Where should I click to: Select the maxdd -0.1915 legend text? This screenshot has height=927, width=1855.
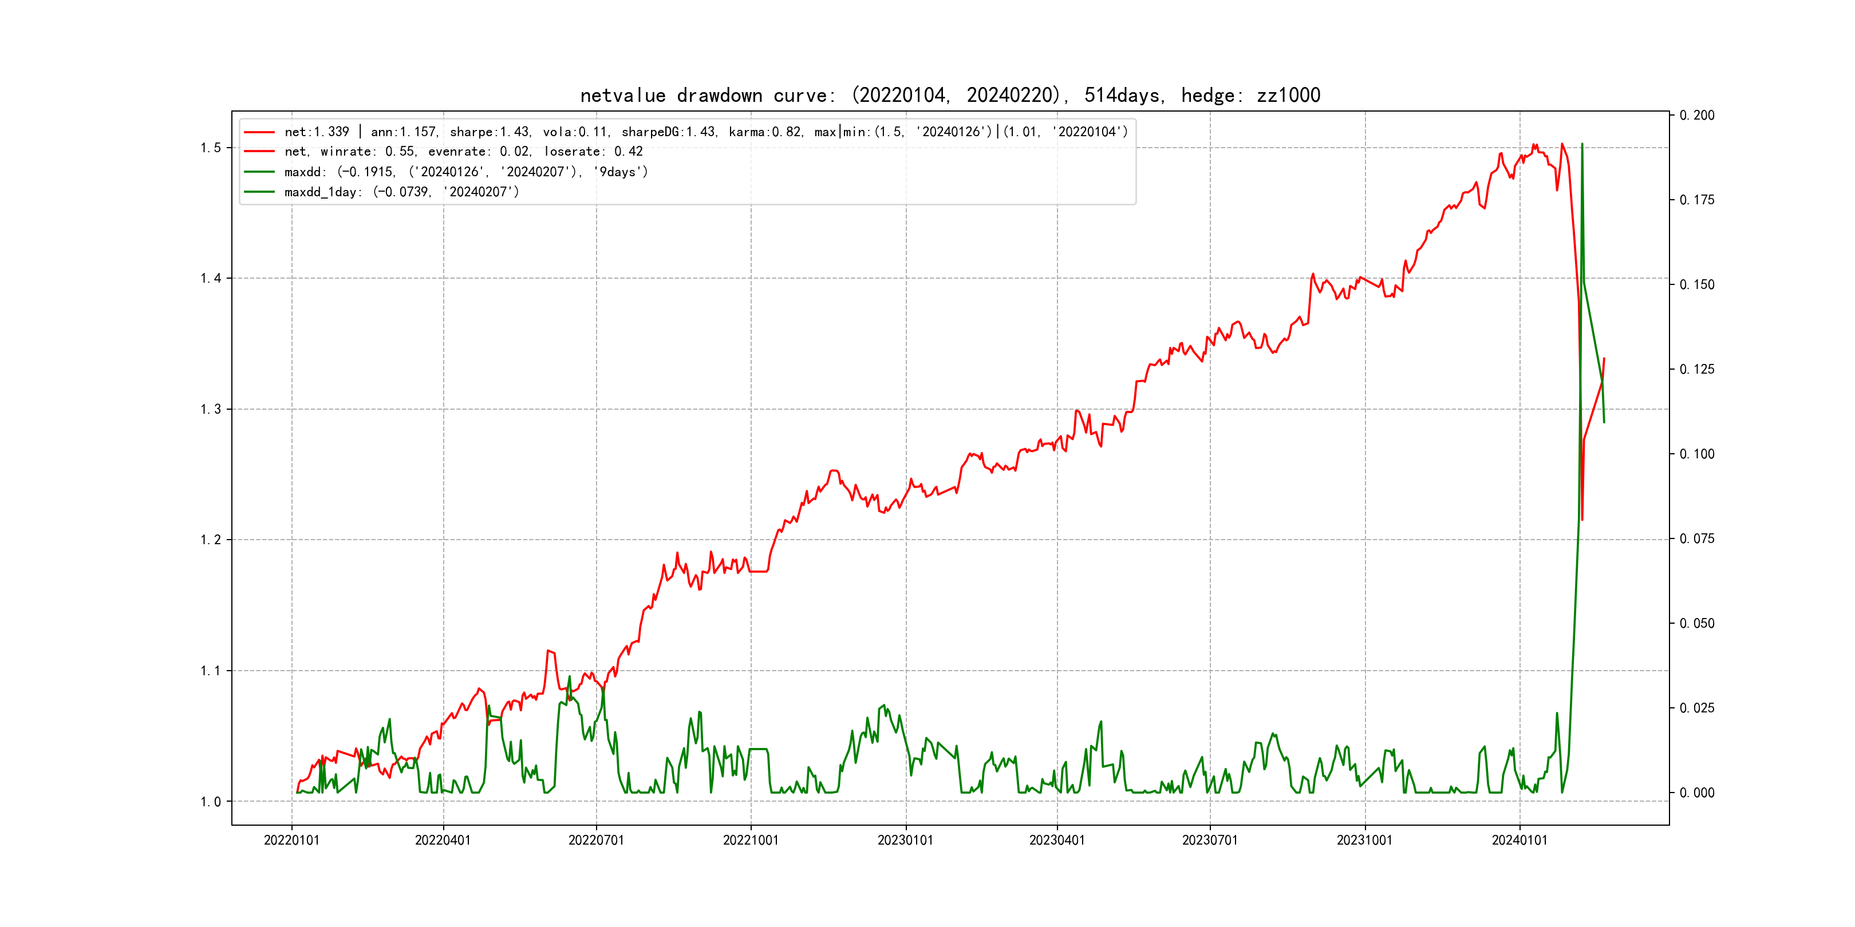(x=466, y=172)
